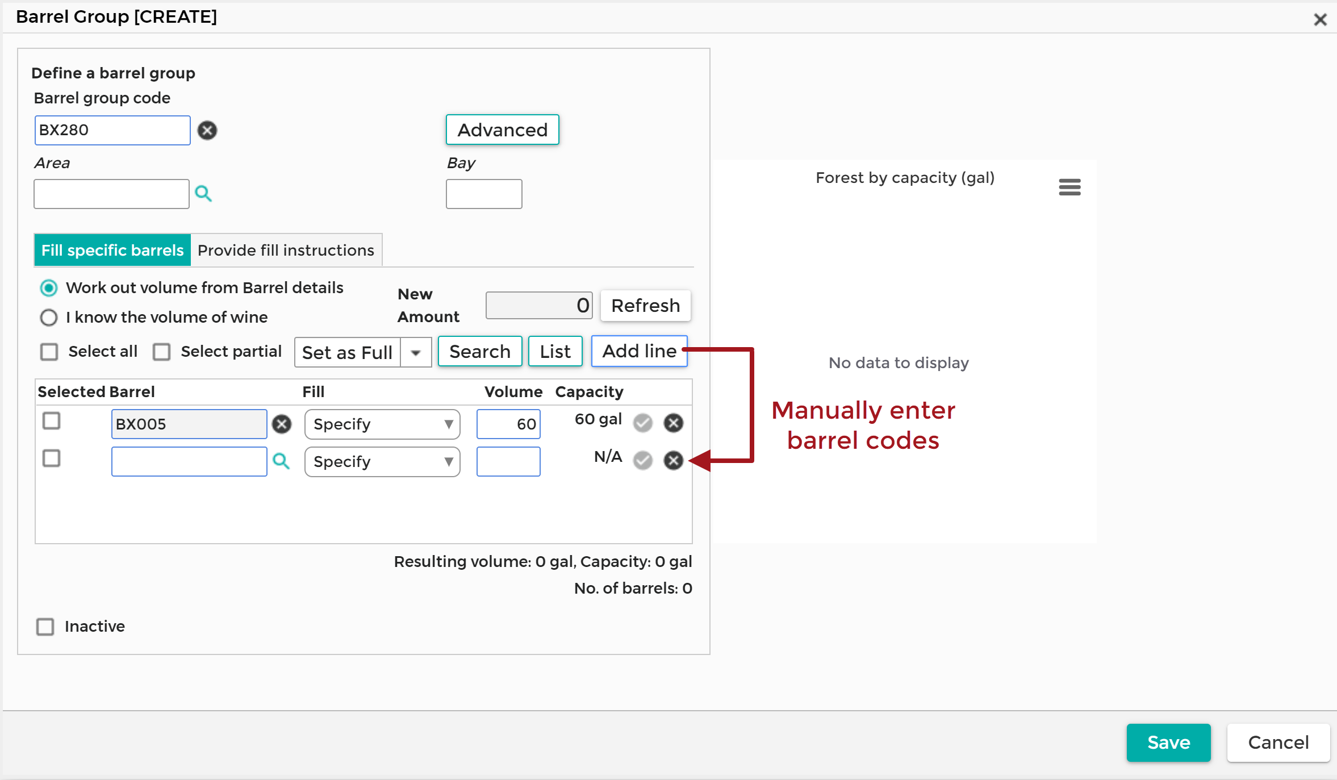Focus the Bay input field

484,194
